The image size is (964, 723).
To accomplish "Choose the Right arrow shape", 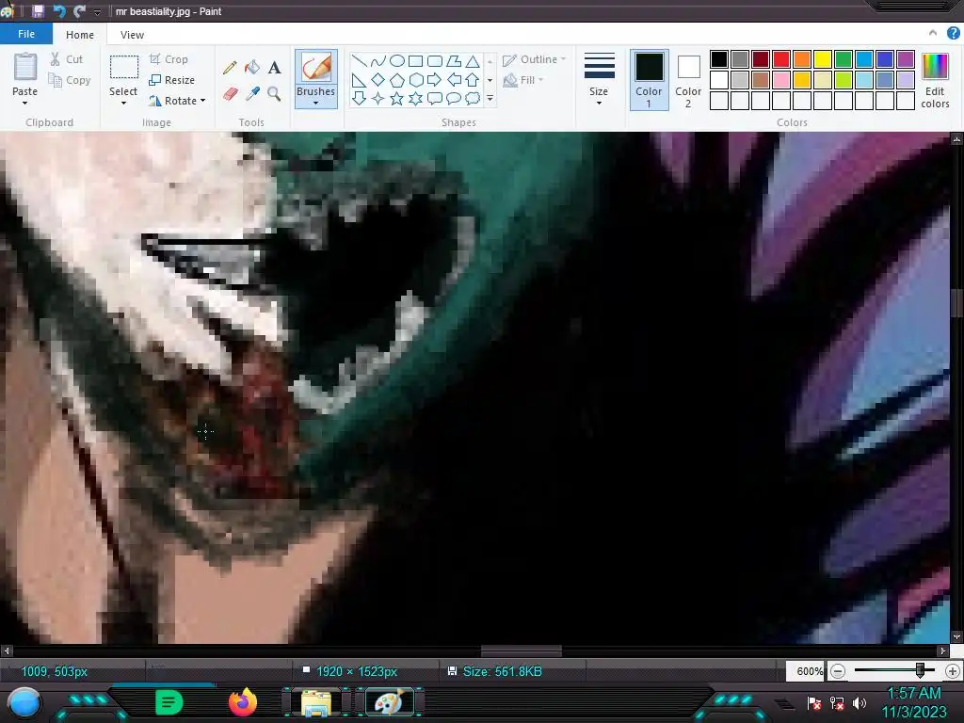I will pos(435,80).
